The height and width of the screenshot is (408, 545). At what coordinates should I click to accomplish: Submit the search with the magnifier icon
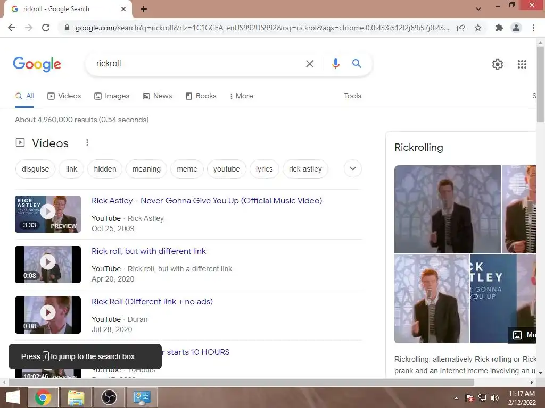pos(357,64)
